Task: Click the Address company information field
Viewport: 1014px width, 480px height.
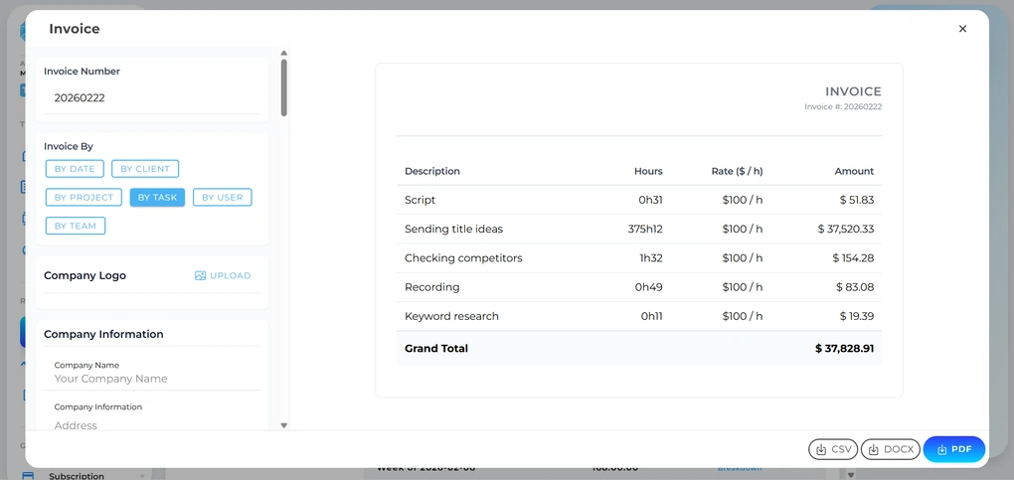Action: tap(152, 425)
